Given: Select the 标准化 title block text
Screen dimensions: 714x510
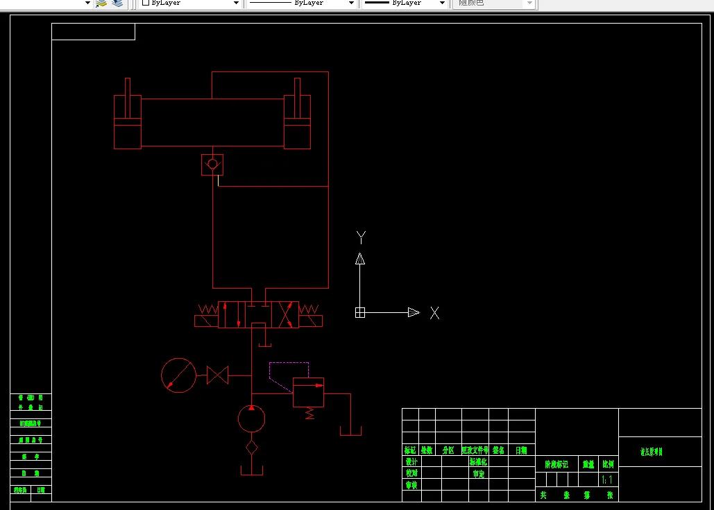Looking at the screenshot, I should click(478, 461).
